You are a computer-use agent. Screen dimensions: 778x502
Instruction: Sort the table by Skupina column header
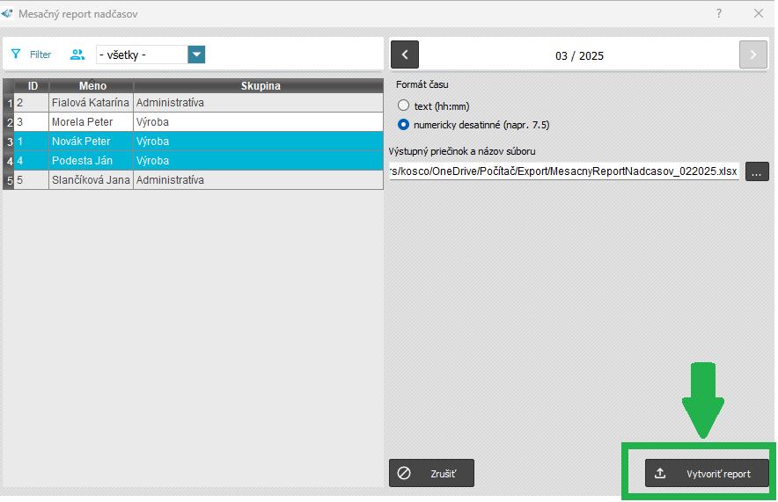261,86
